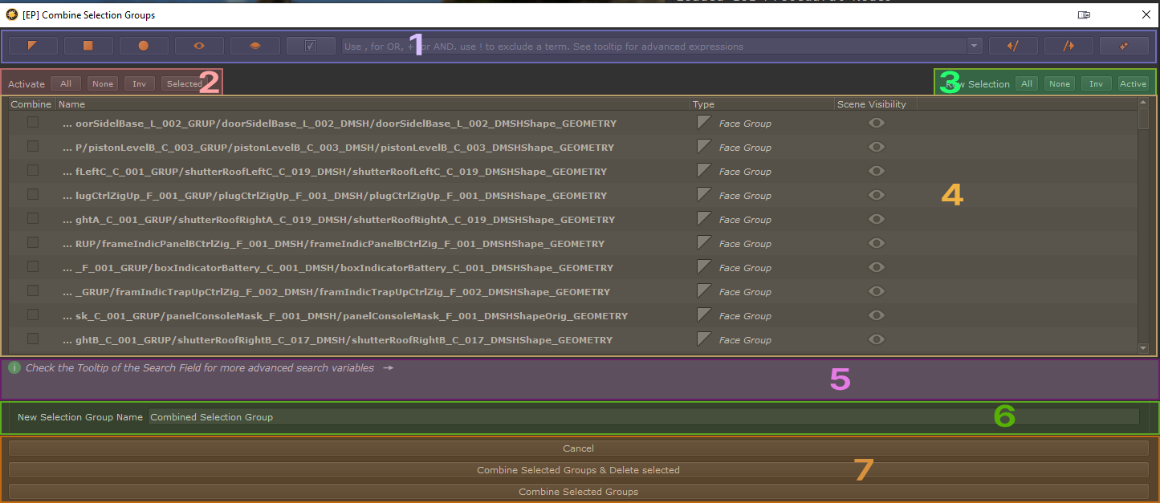Click the orange circle filter icon
Viewport: 1160px width, 503px height.
[x=144, y=46]
